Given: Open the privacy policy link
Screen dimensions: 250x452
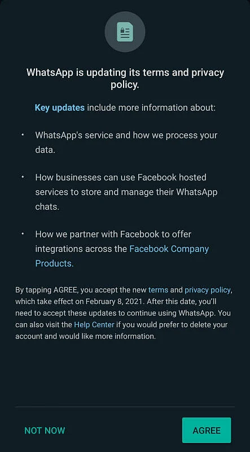Looking at the screenshot, I should pos(207,290).
